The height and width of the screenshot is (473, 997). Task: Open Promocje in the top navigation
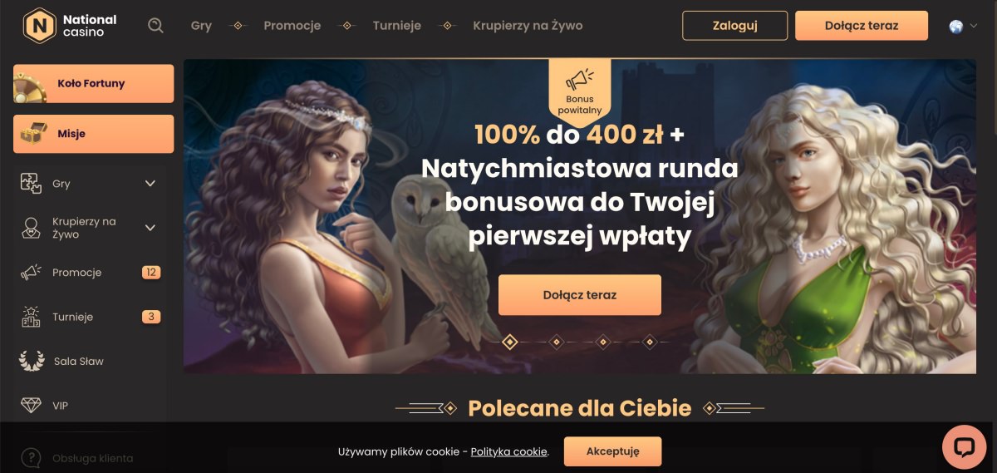click(292, 26)
